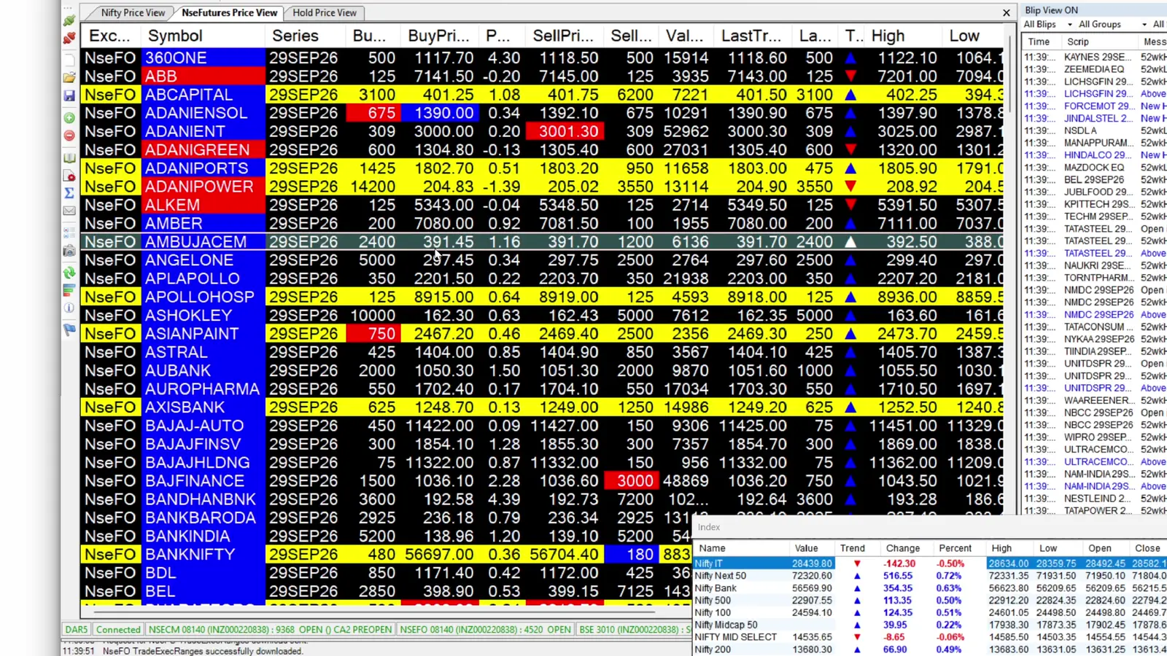Open the All Groups dropdown
This screenshot has width=1167, height=656.
pyautogui.click(x=1112, y=24)
